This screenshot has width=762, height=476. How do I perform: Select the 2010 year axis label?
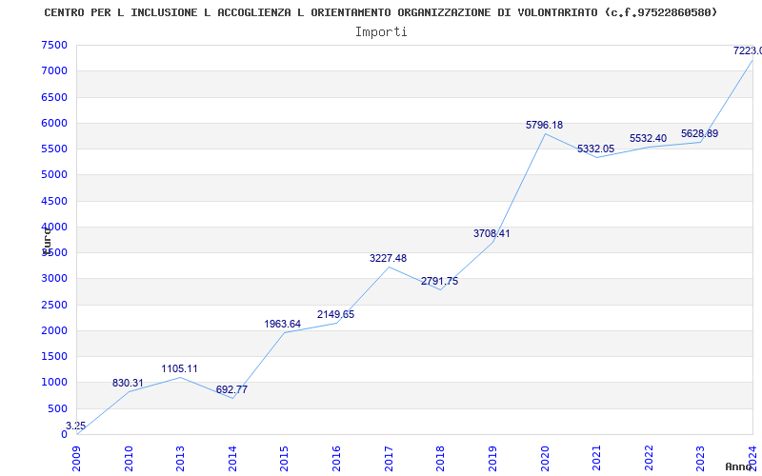coord(129,458)
